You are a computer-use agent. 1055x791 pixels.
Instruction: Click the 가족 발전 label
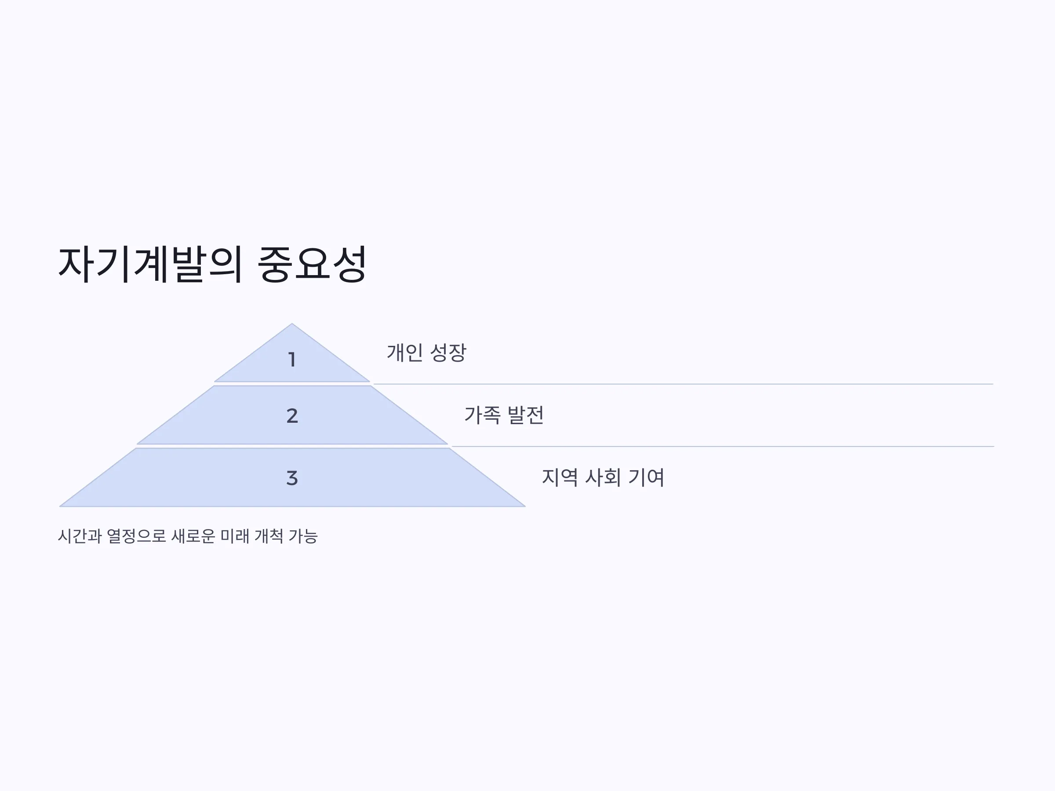[x=504, y=415]
